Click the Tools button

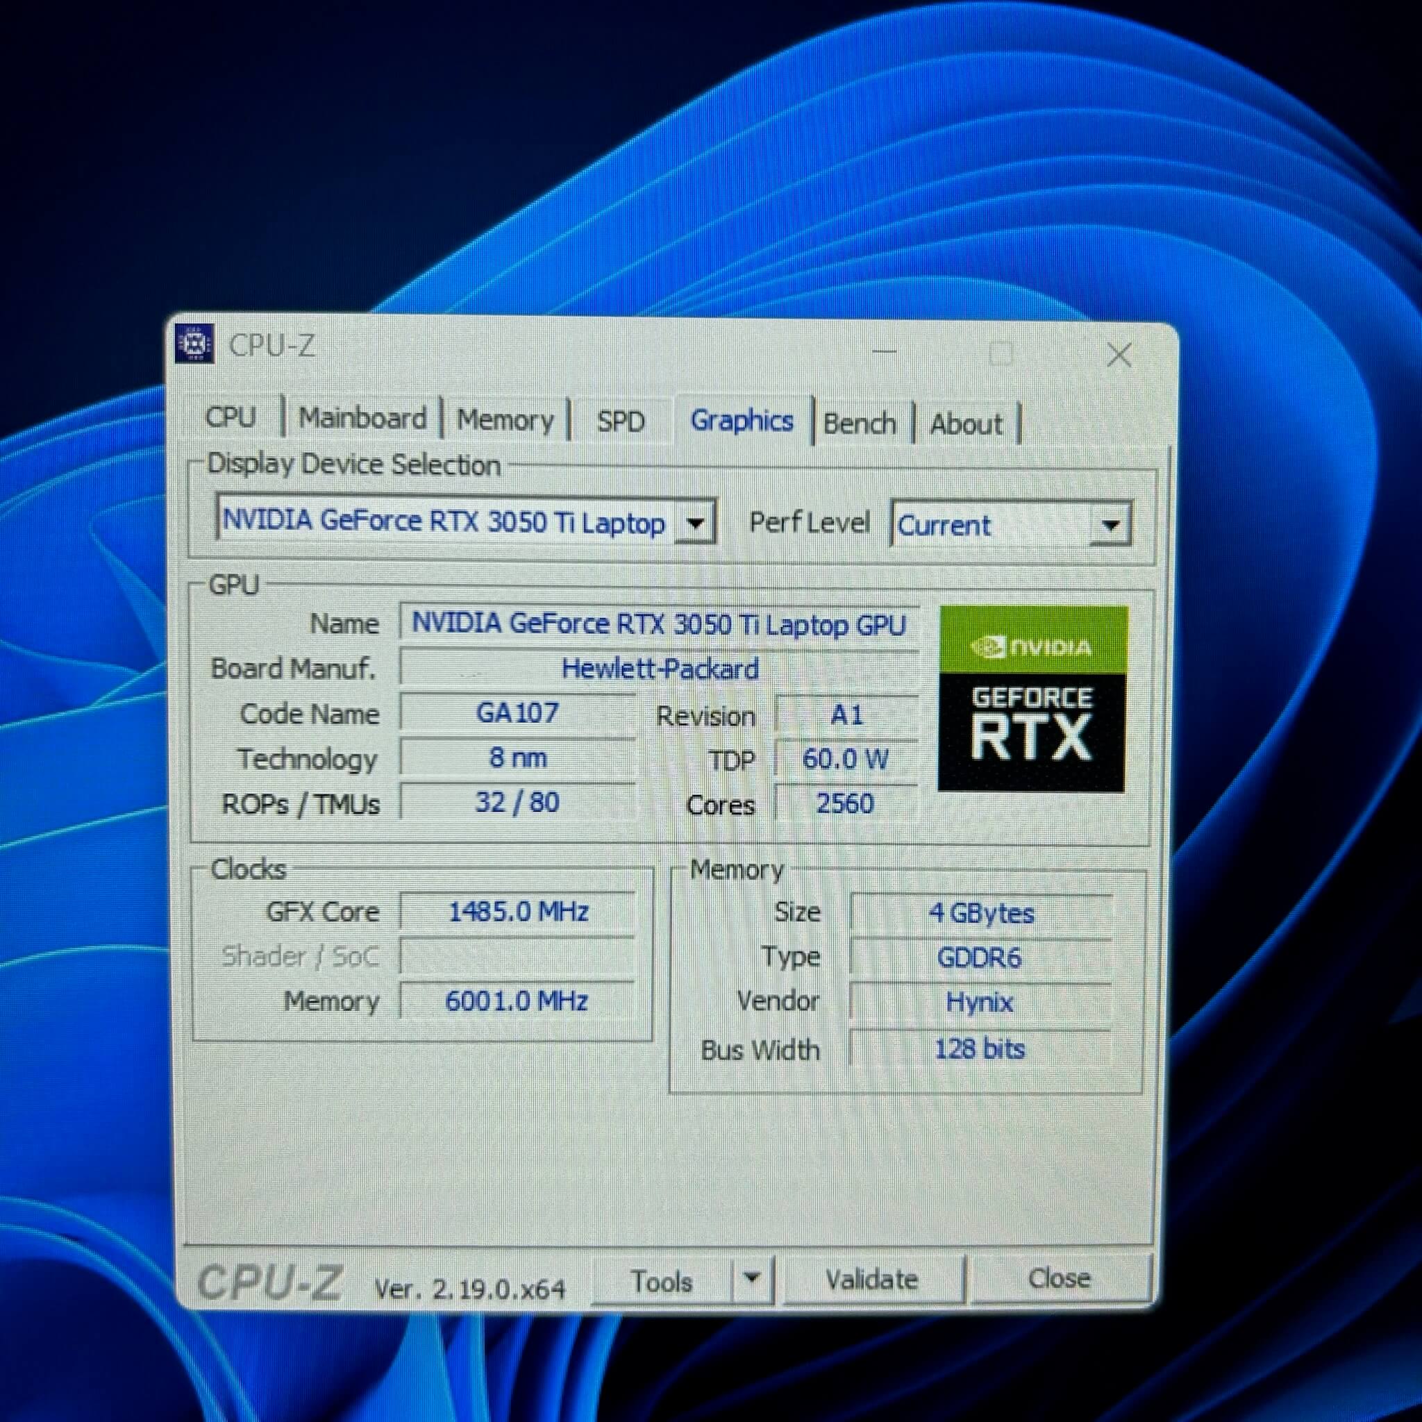pos(662,1282)
